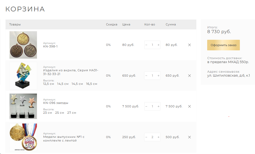Click the quantity field showing 2
Viewport: 255px width, 154px height.
(x=152, y=137)
